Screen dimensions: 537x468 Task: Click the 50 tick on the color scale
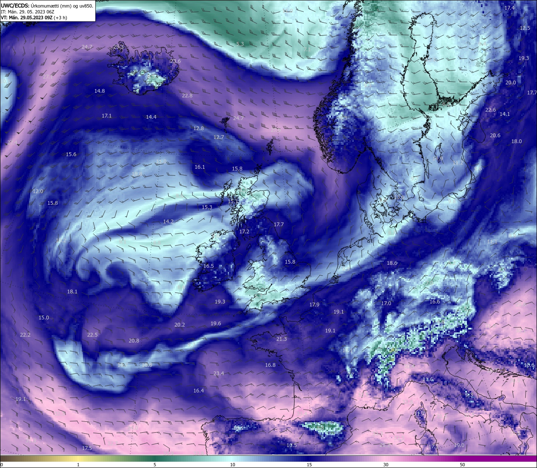(x=462, y=465)
